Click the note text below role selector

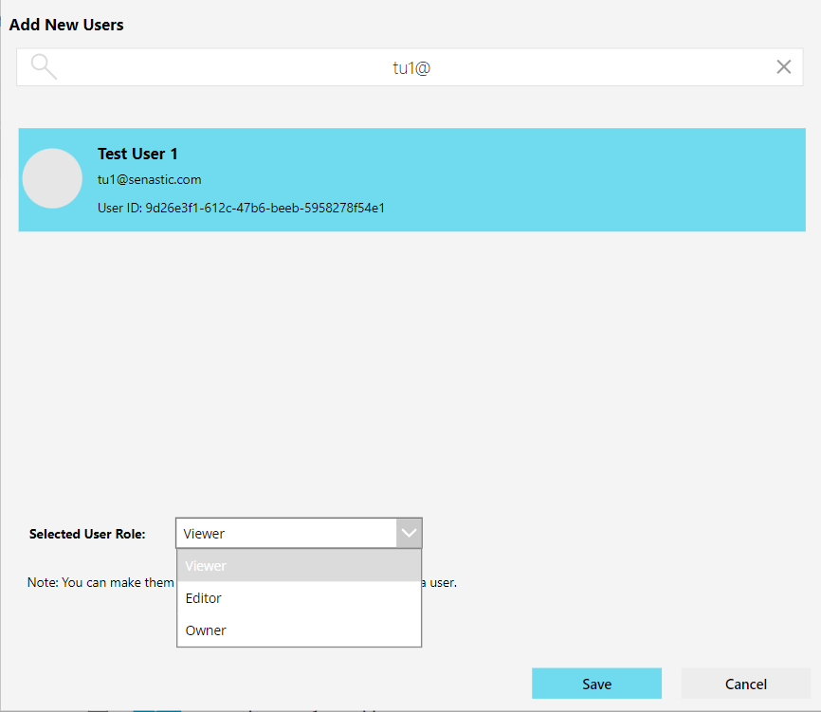point(100,582)
